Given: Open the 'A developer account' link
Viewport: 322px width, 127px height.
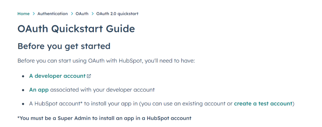Looking at the screenshot, I should (x=57, y=76).
